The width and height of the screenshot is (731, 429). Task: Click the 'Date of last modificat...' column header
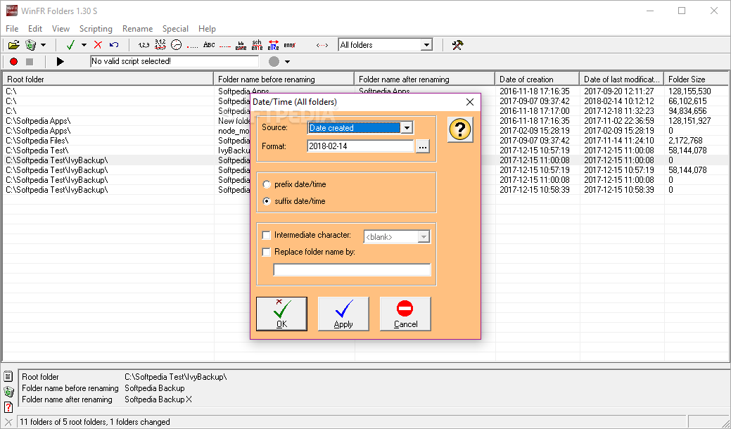point(622,79)
